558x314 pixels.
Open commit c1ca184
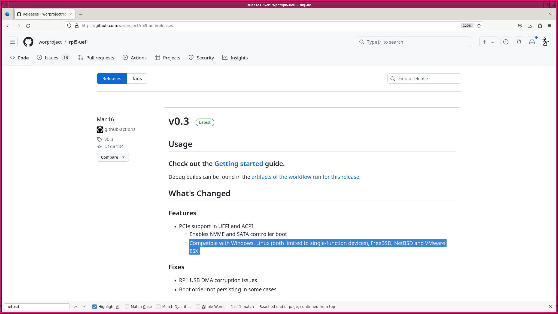pyautogui.click(x=114, y=147)
